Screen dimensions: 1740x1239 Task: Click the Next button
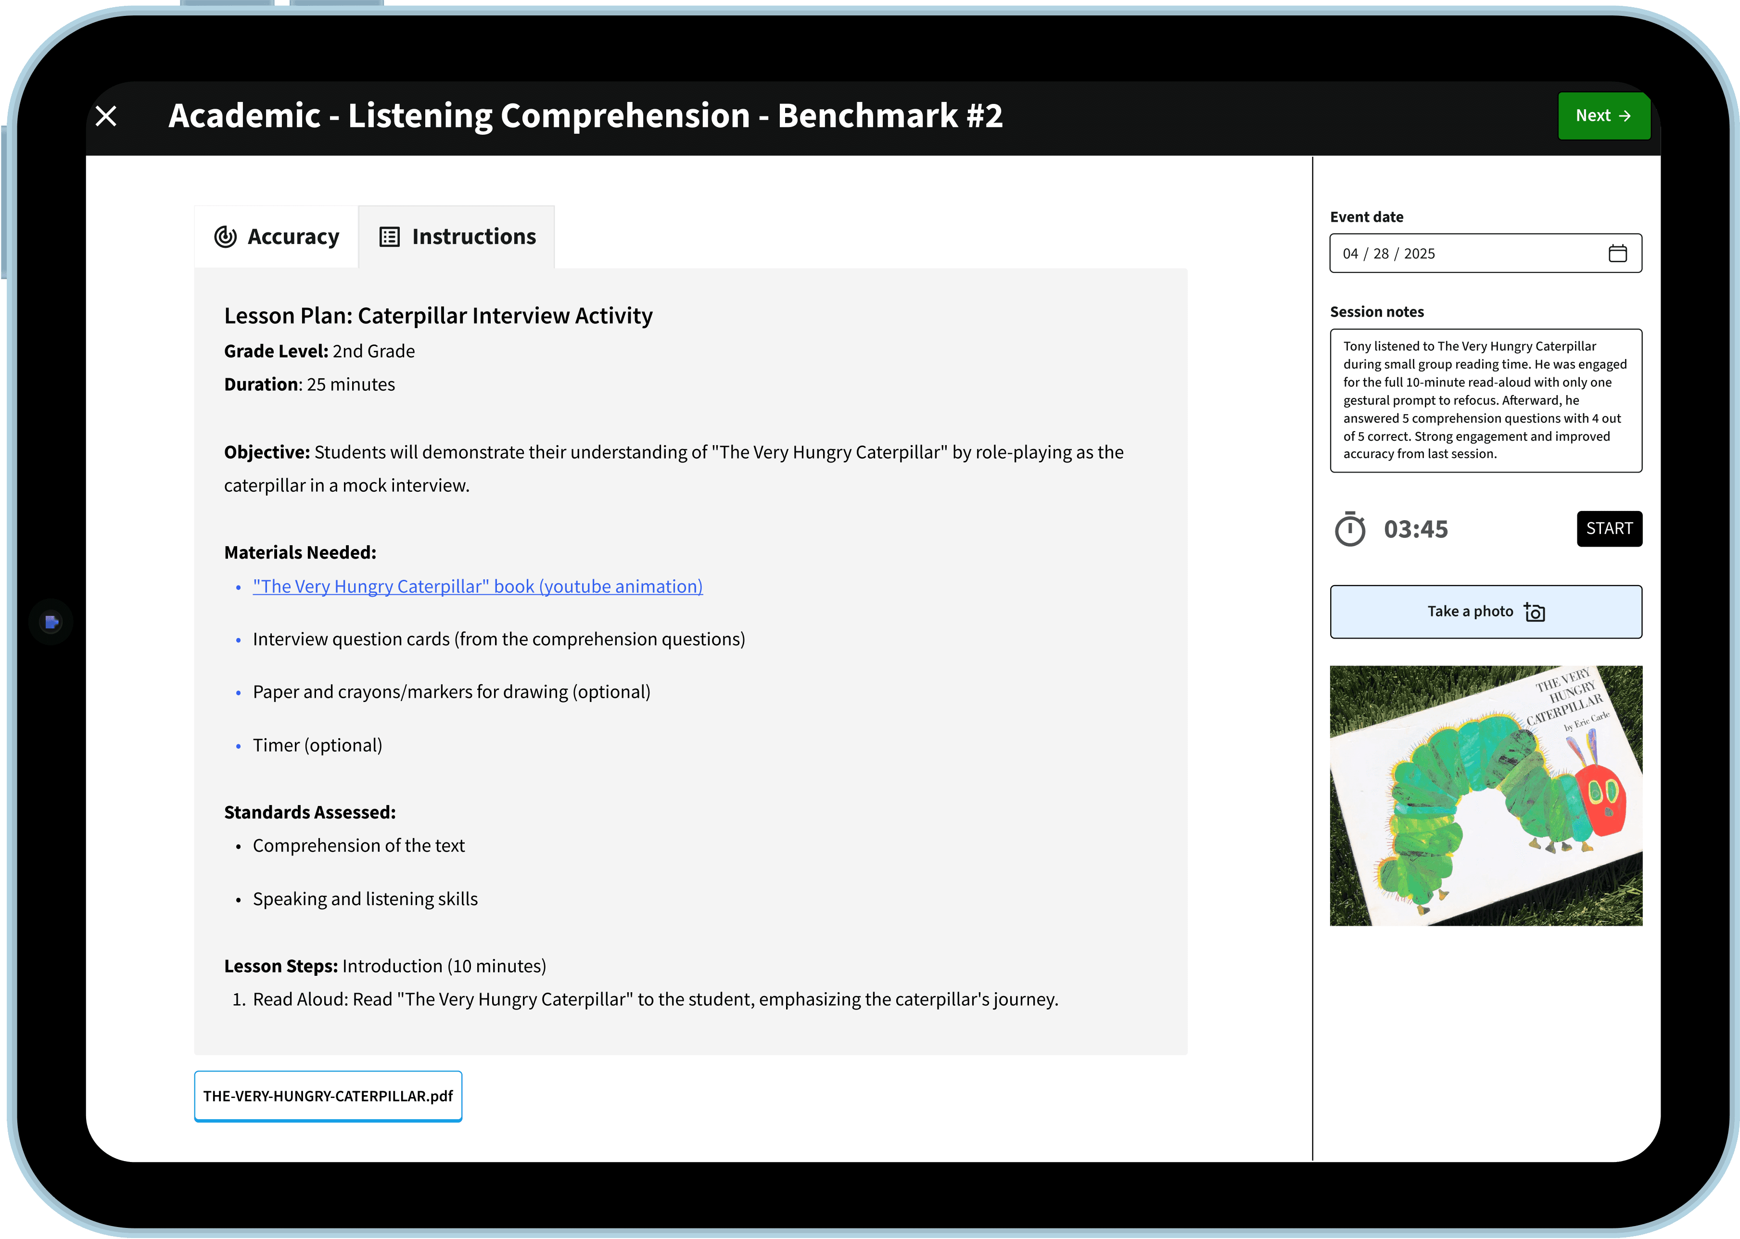[1603, 116]
